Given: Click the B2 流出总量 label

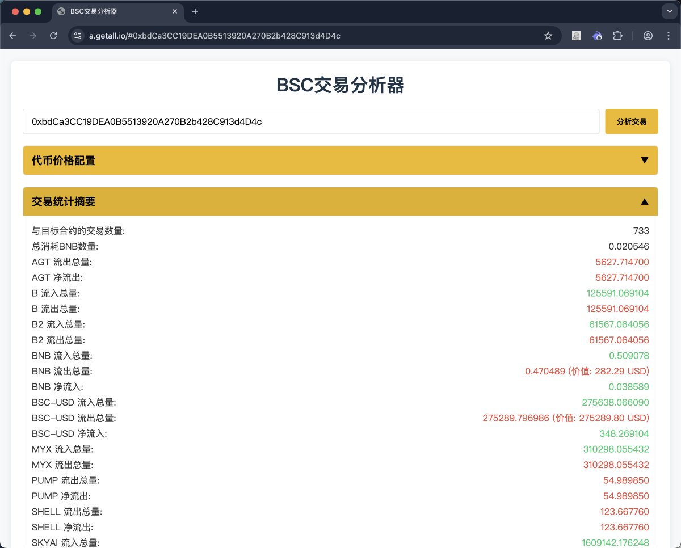Looking at the screenshot, I should pos(58,340).
